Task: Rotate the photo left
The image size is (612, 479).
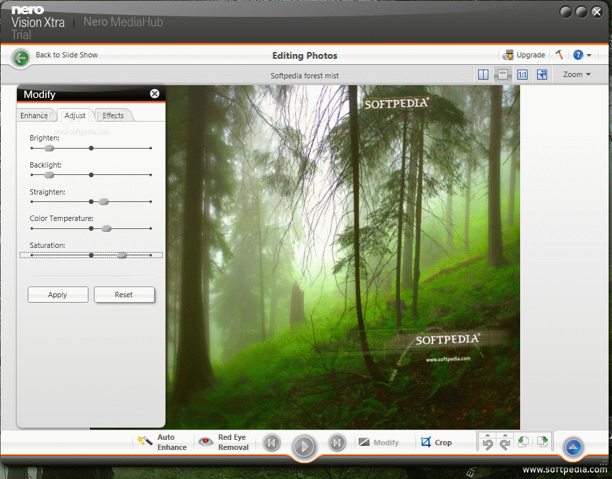Action: pos(523,442)
